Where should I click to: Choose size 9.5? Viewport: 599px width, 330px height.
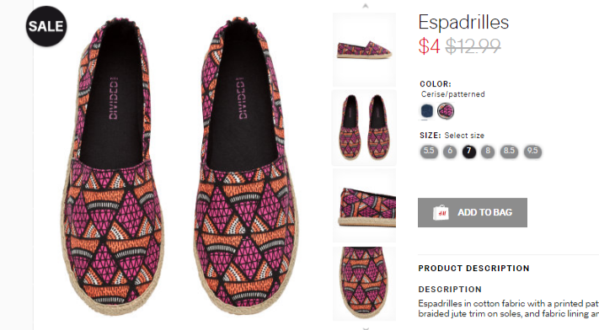point(532,152)
